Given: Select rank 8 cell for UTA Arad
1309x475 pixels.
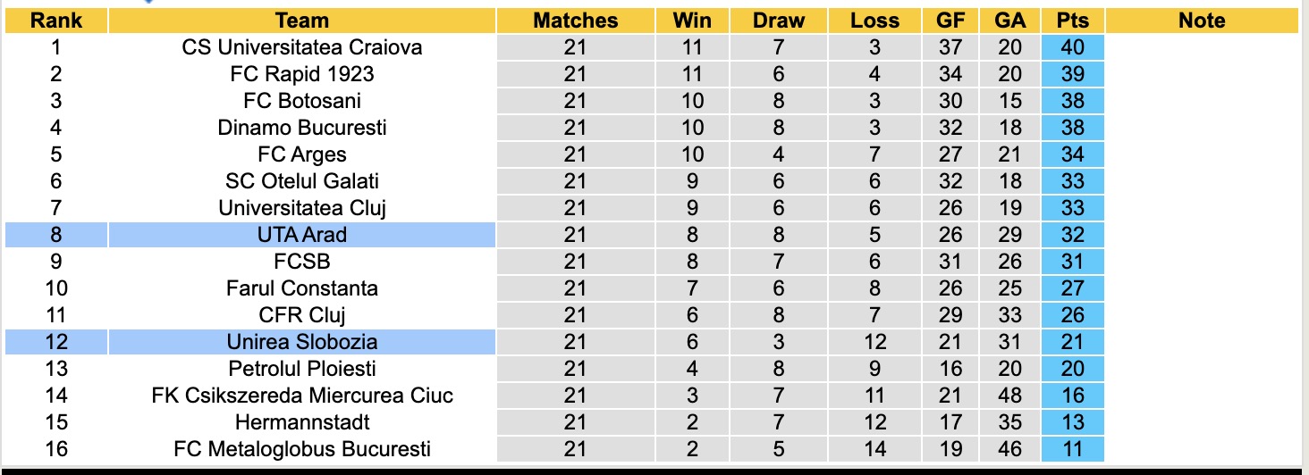Looking at the screenshot, I should pos(56,235).
